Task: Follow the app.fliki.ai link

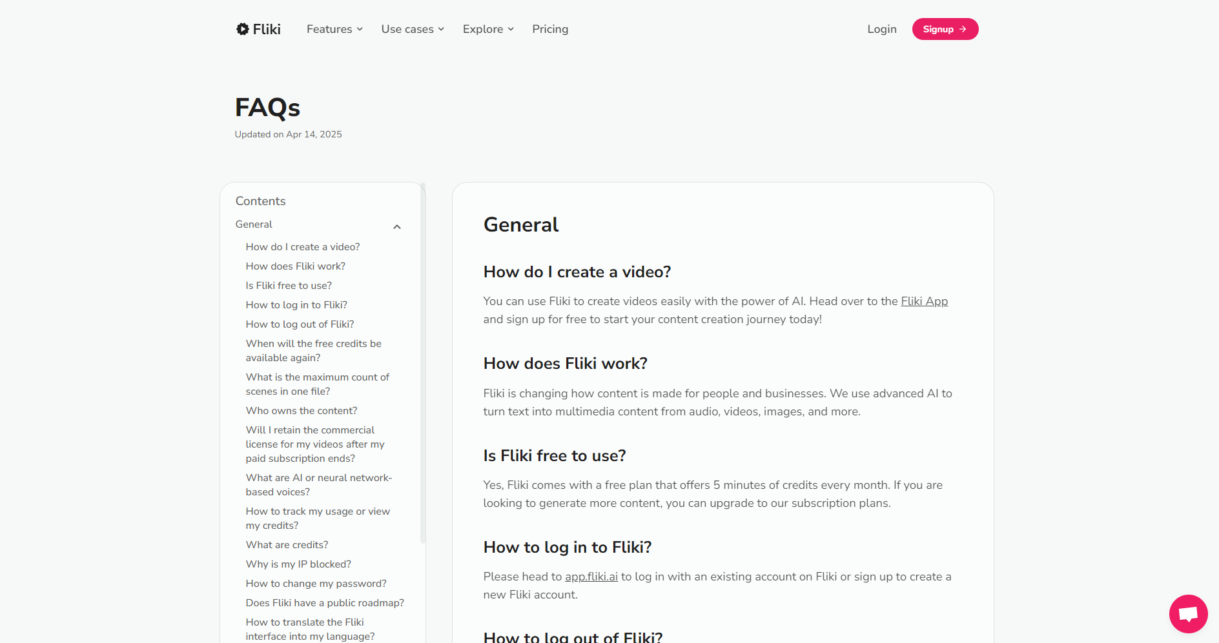Action: [591, 577]
